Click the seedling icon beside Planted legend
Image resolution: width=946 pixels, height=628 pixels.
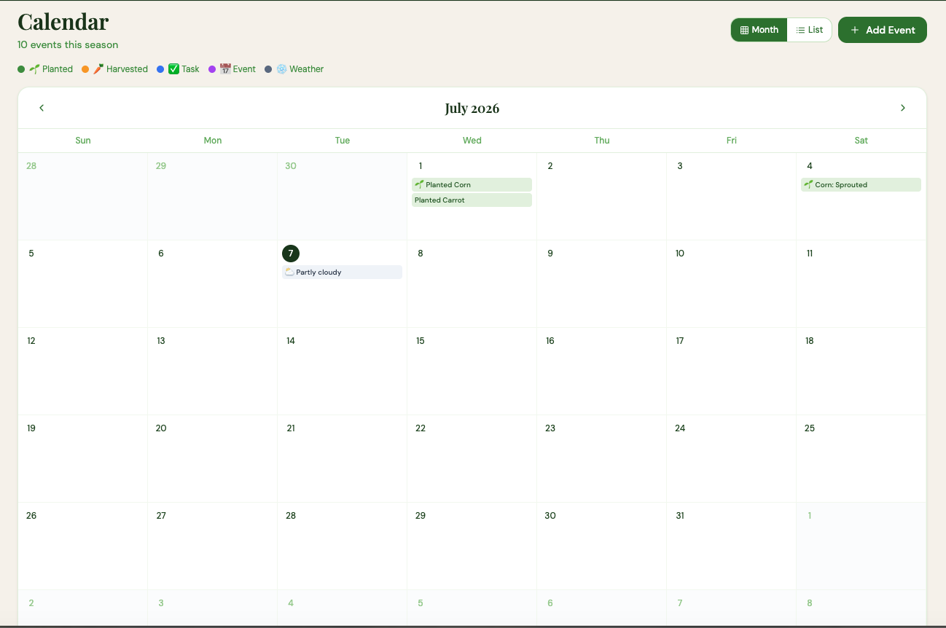[x=34, y=69]
